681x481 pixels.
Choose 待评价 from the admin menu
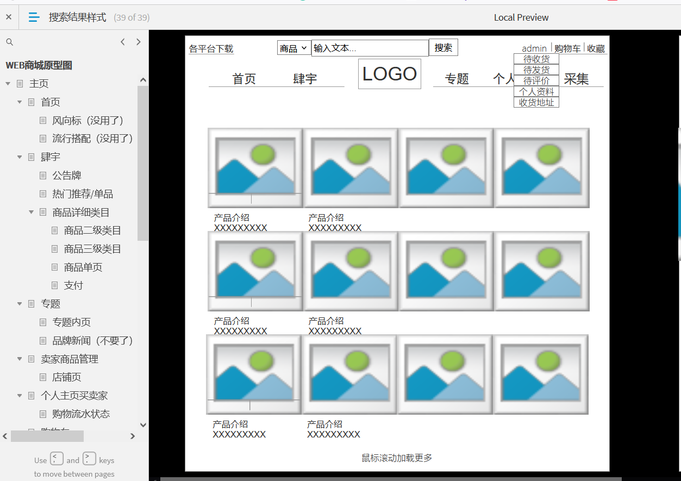click(x=536, y=80)
